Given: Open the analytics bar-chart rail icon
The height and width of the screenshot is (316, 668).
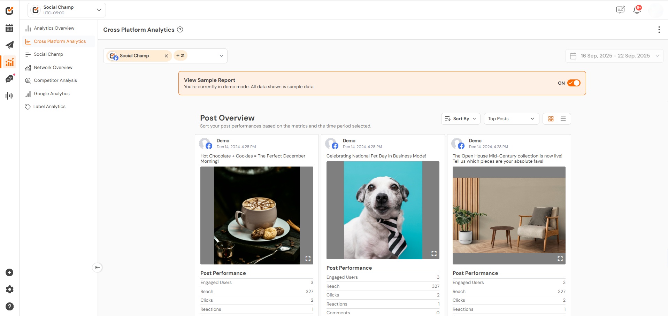Looking at the screenshot, I should point(10,62).
